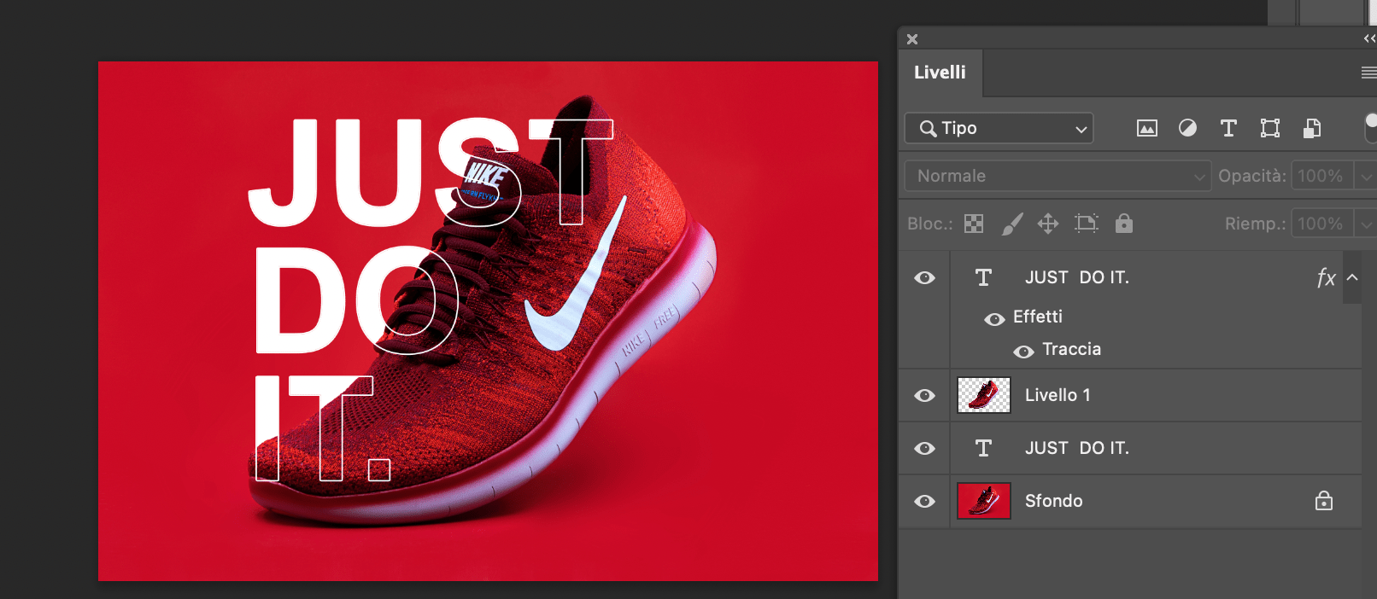
Task: Click the Opacità 100% value field
Action: (1322, 176)
